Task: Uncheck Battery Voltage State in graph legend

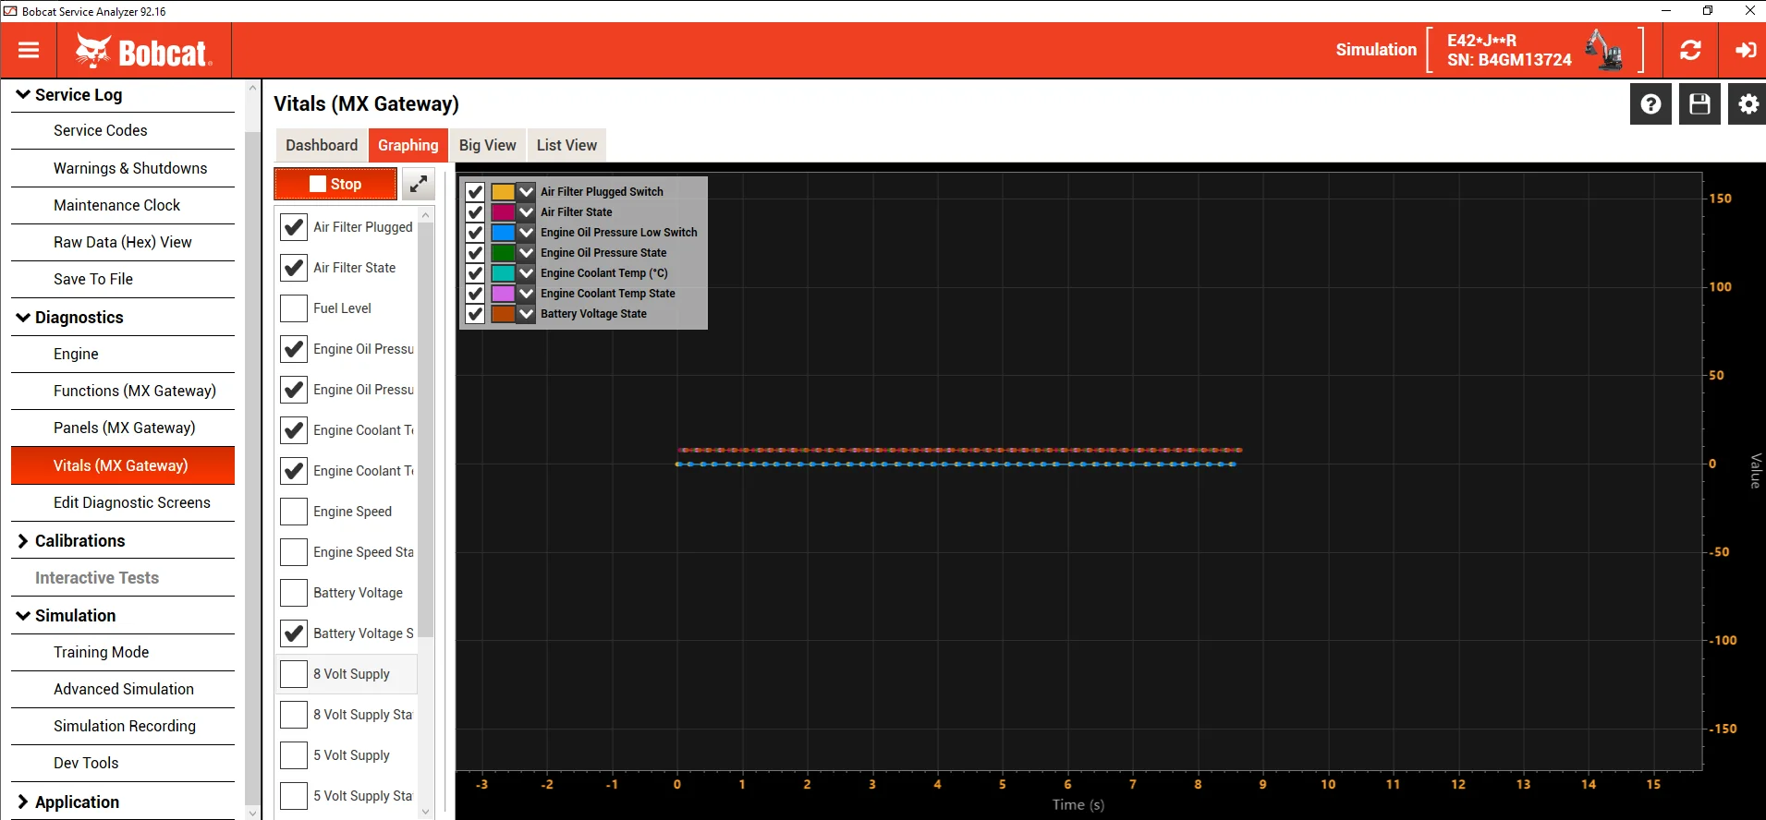Action: pyautogui.click(x=475, y=314)
